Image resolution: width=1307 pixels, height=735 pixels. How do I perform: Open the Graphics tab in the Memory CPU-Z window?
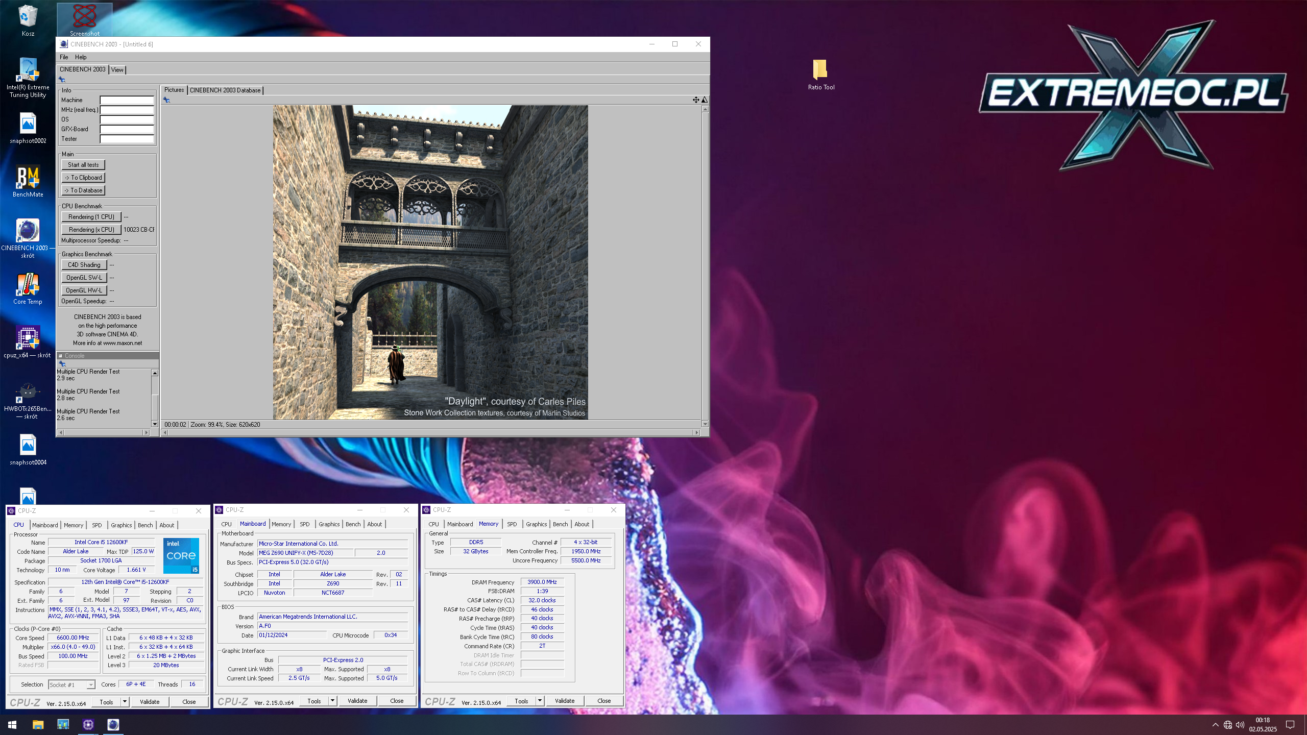pyautogui.click(x=536, y=524)
